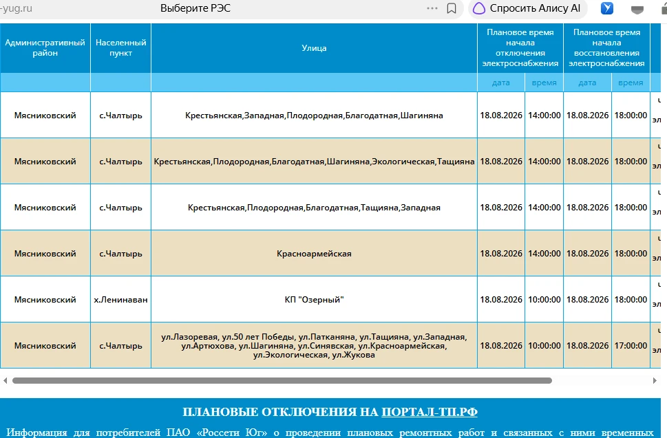The height and width of the screenshot is (438, 667).
Task: Click the дата subheader under отключения
Action: tap(501, 83)
